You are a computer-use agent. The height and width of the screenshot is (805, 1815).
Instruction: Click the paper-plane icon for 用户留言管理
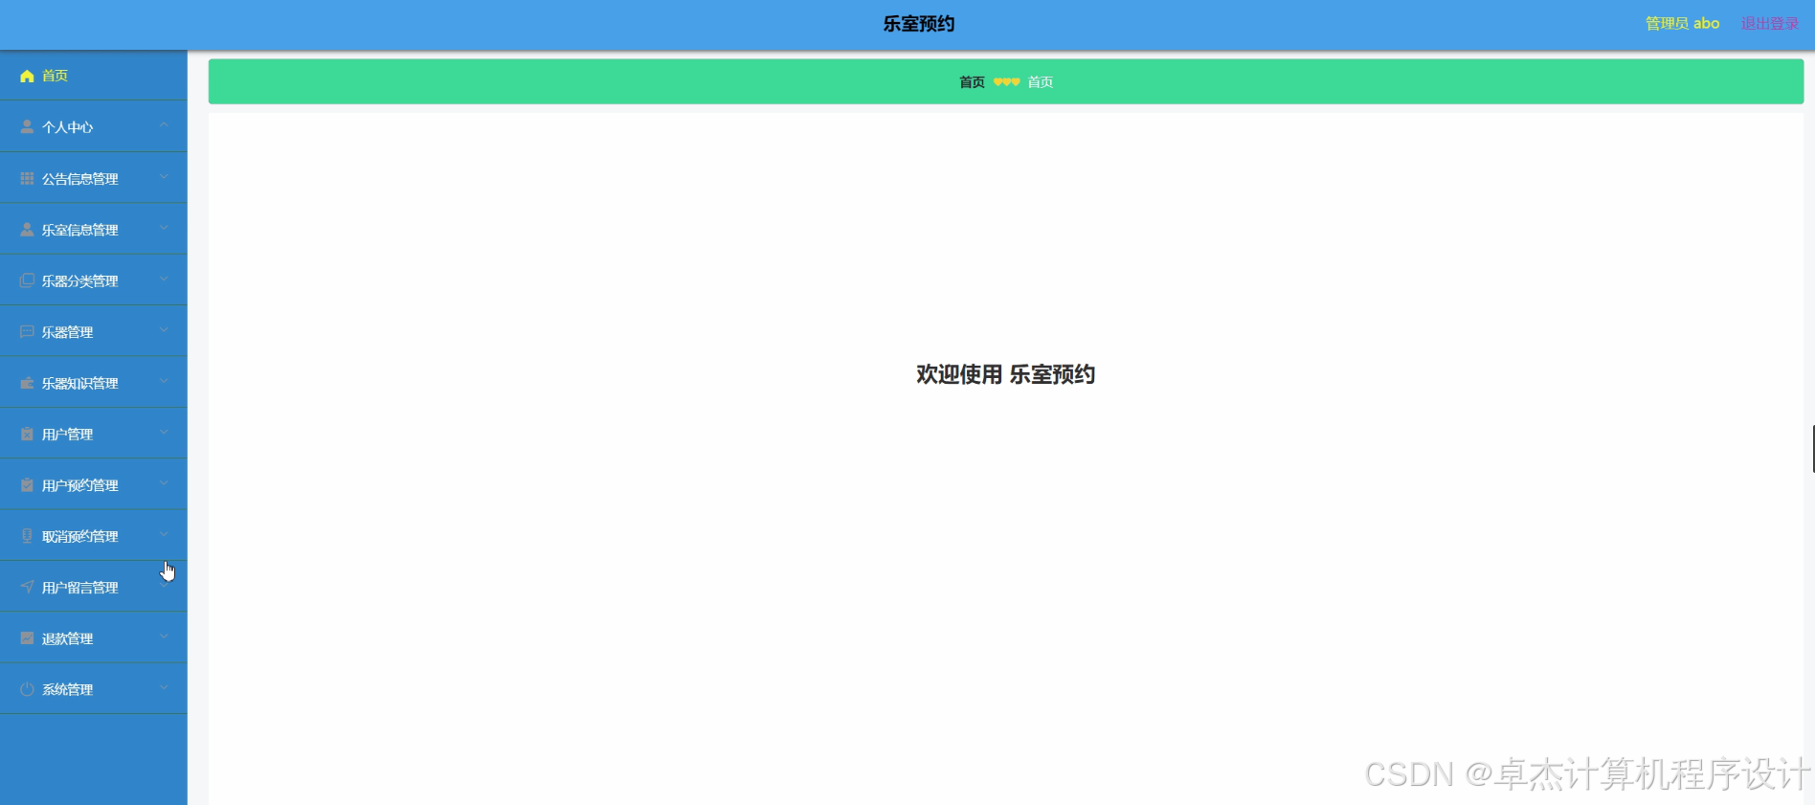coord(27,587)
